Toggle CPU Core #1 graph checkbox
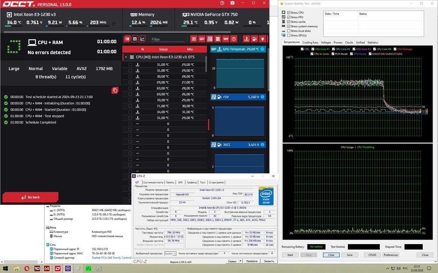This screenshot has height=273, width=438. click(313, 49)
